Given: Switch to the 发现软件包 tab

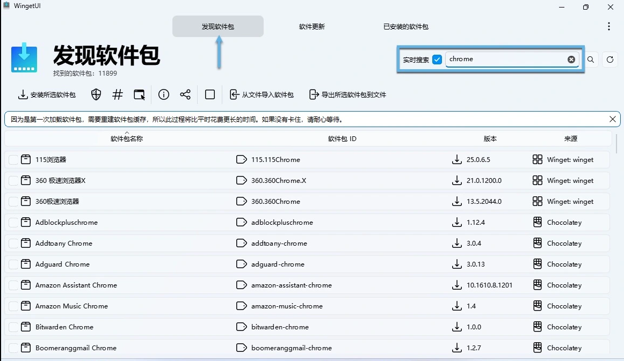Looking at the screenshot, I should click(x=217, y=26).
